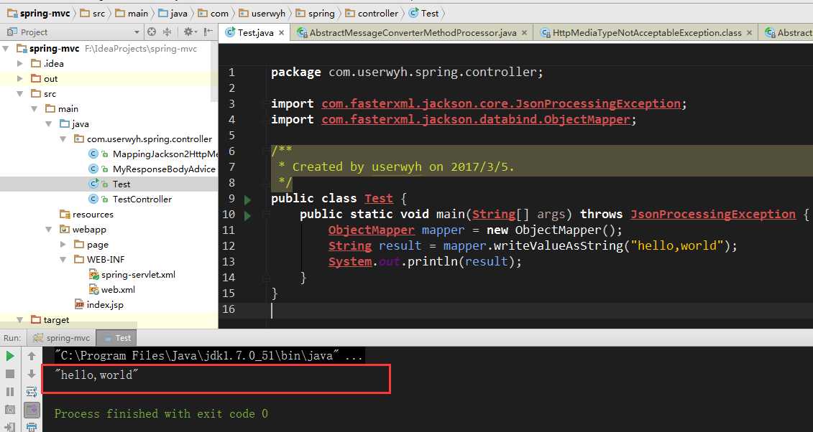
Task: Expand the .idea folder
Action: click(x=20, y=64)
